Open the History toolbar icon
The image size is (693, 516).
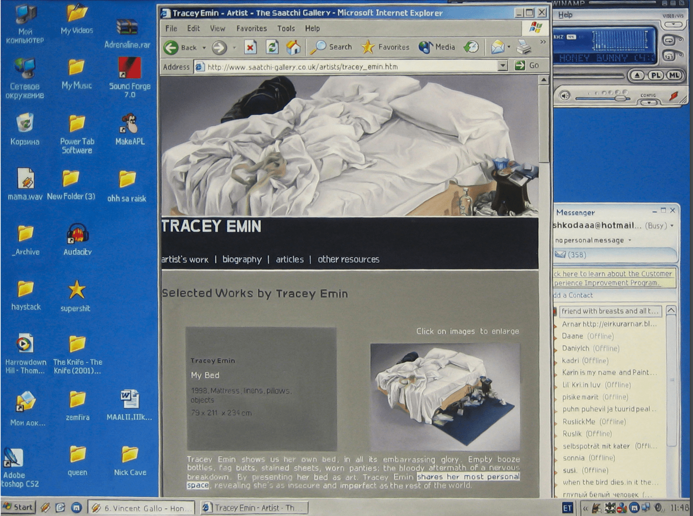click(x=471, y=47)
